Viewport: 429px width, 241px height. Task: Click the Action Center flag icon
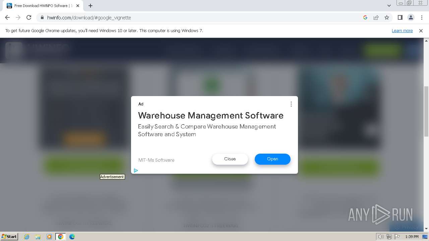(397, 237)
